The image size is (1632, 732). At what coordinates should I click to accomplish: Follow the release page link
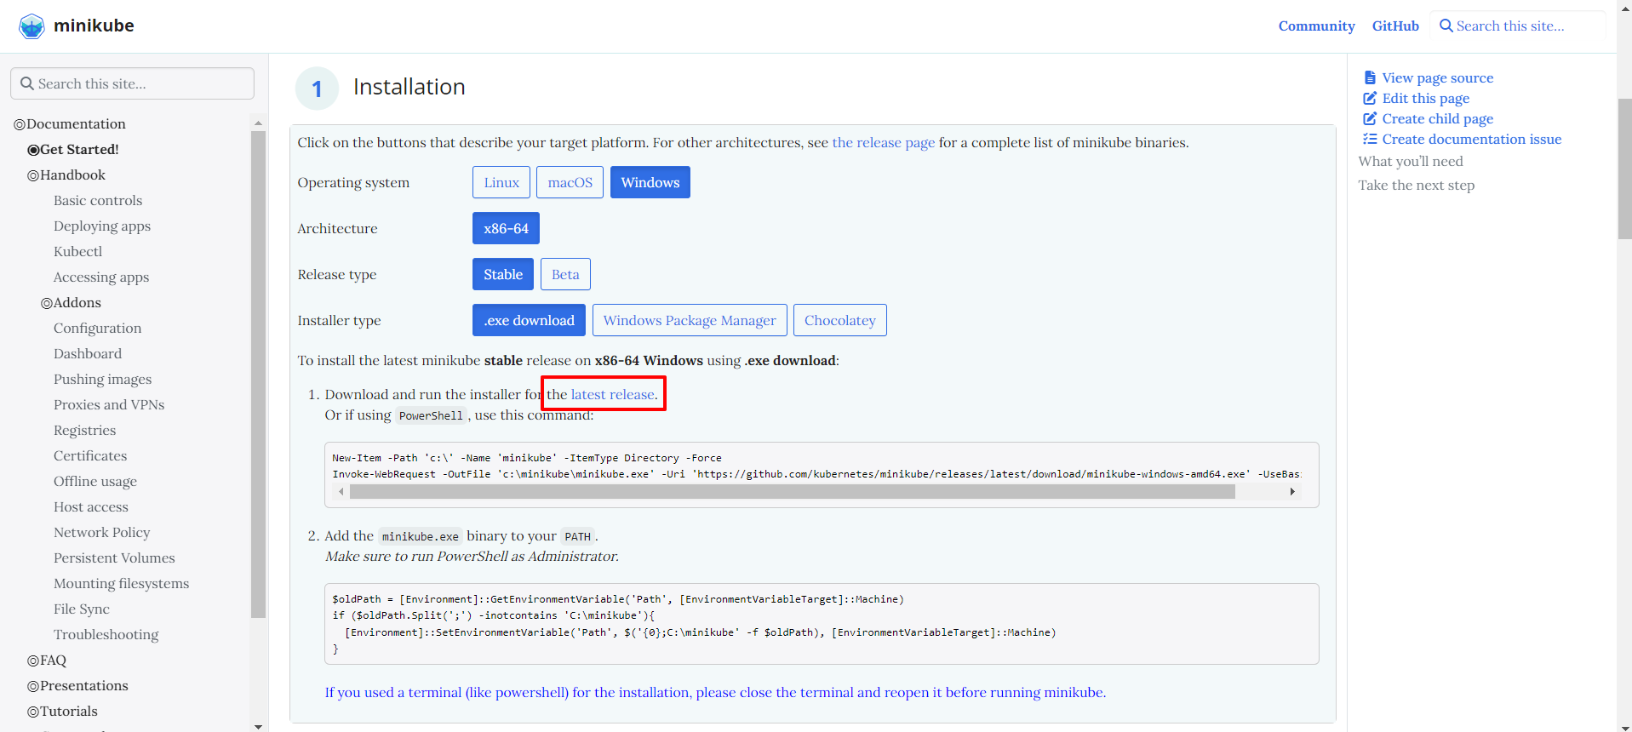pos(883,142)
